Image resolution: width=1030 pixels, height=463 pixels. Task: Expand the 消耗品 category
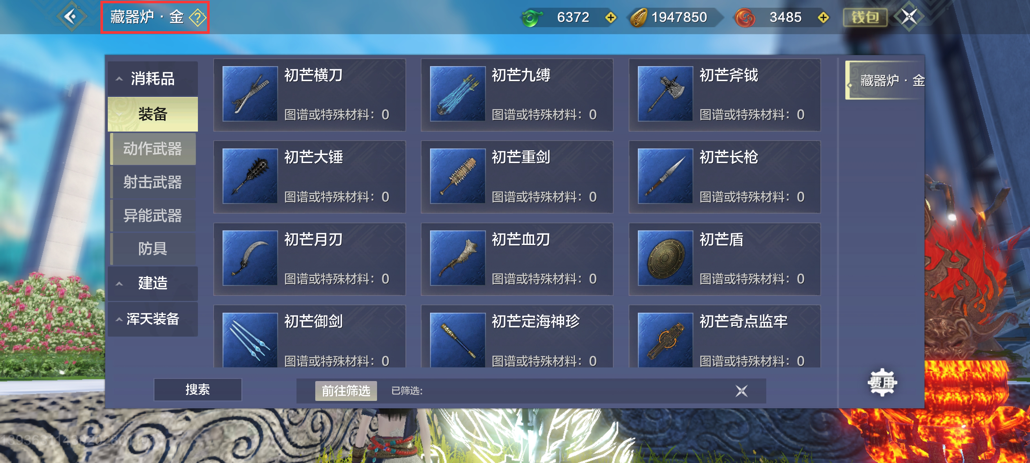click(x=153, y=79)
